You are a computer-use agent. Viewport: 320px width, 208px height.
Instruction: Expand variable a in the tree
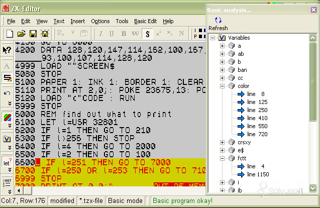(222, 46)
